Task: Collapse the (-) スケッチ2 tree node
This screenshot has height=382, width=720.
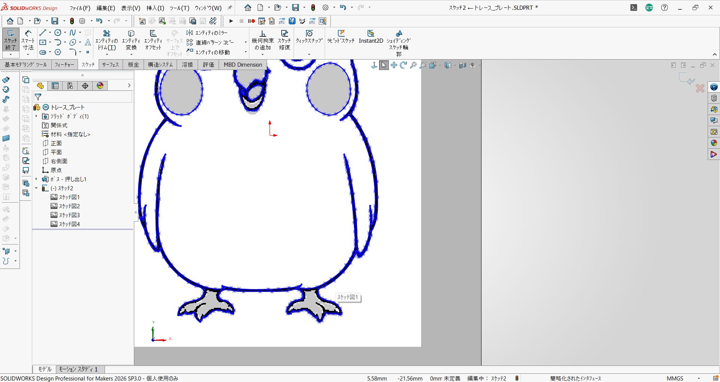Action: 36,188
